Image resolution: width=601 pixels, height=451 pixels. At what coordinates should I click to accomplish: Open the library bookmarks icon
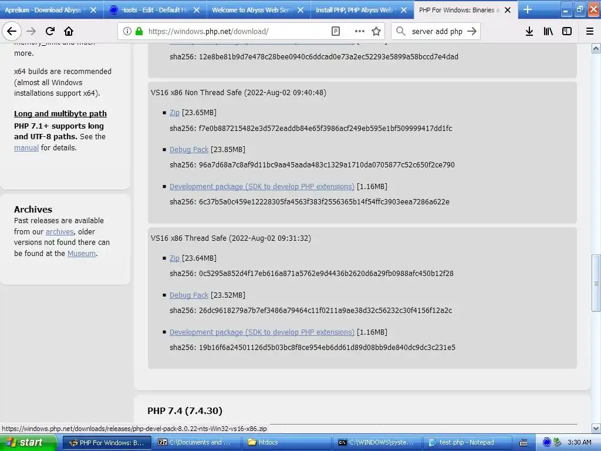tap(548, 32)
